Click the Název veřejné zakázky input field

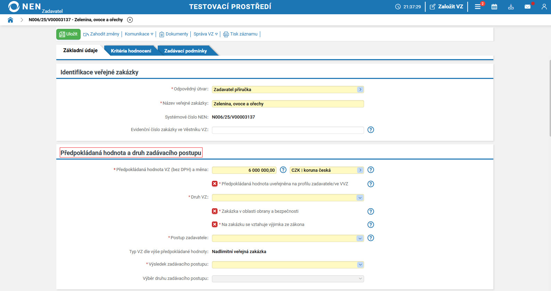288,104
